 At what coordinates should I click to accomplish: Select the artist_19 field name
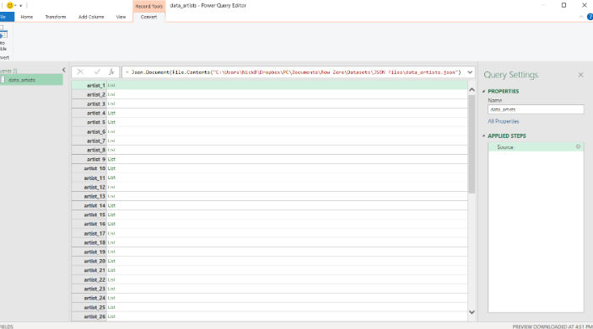pyautogui.click(x=94, y=252)
